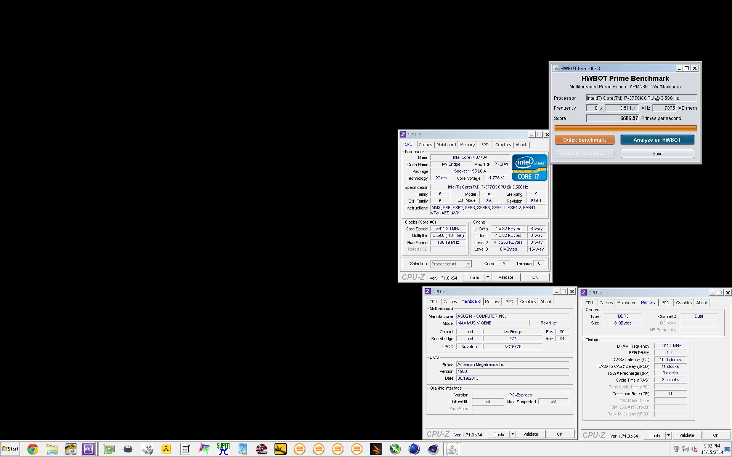Open the SPD tab in top CPU-Z window
732x457 pixels.
point(485,145)
